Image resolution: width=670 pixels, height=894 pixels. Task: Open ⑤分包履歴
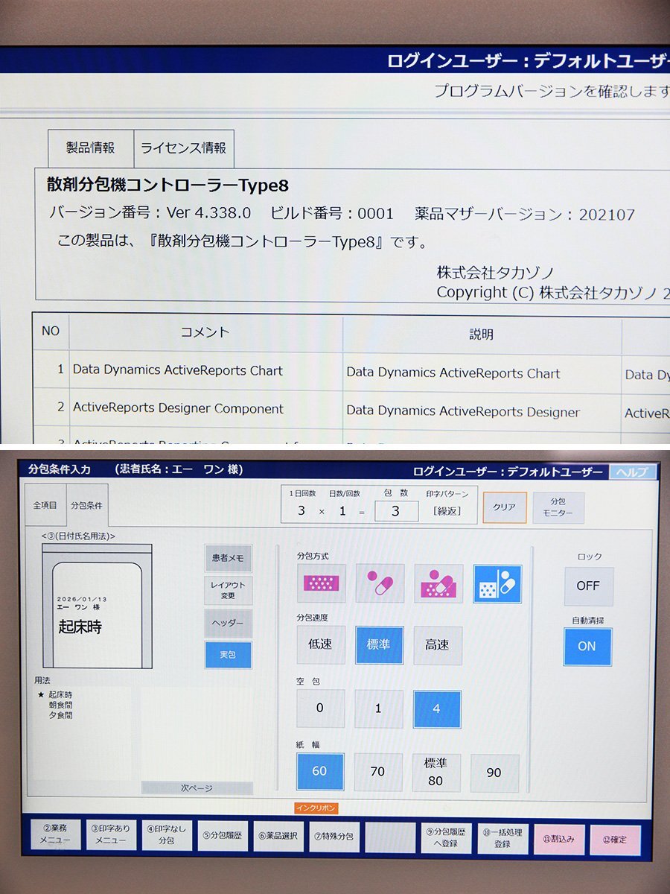pyautogui.click(x=223, y=837)
